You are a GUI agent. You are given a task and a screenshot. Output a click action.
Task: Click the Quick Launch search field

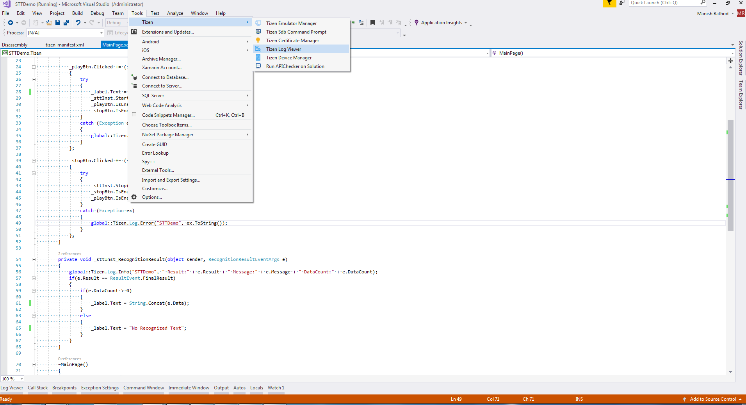[x=664, y=3]
